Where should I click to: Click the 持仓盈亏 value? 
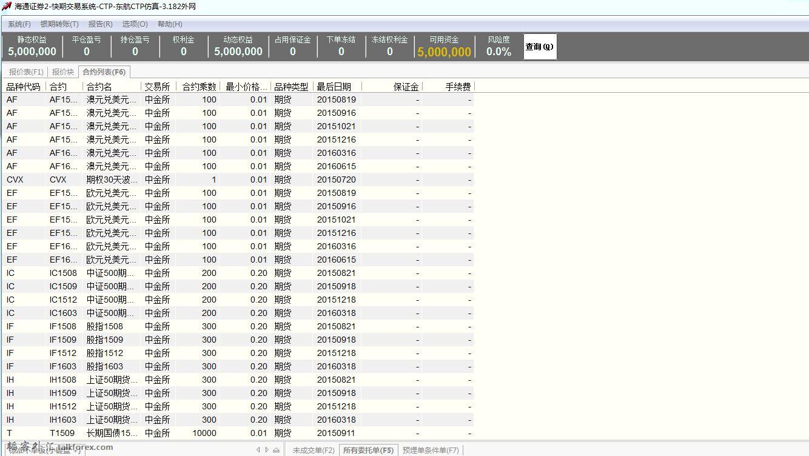coord(135,52)
